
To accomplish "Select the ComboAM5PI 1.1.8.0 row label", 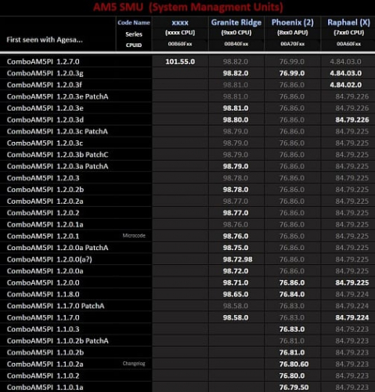I will [43, 294].
